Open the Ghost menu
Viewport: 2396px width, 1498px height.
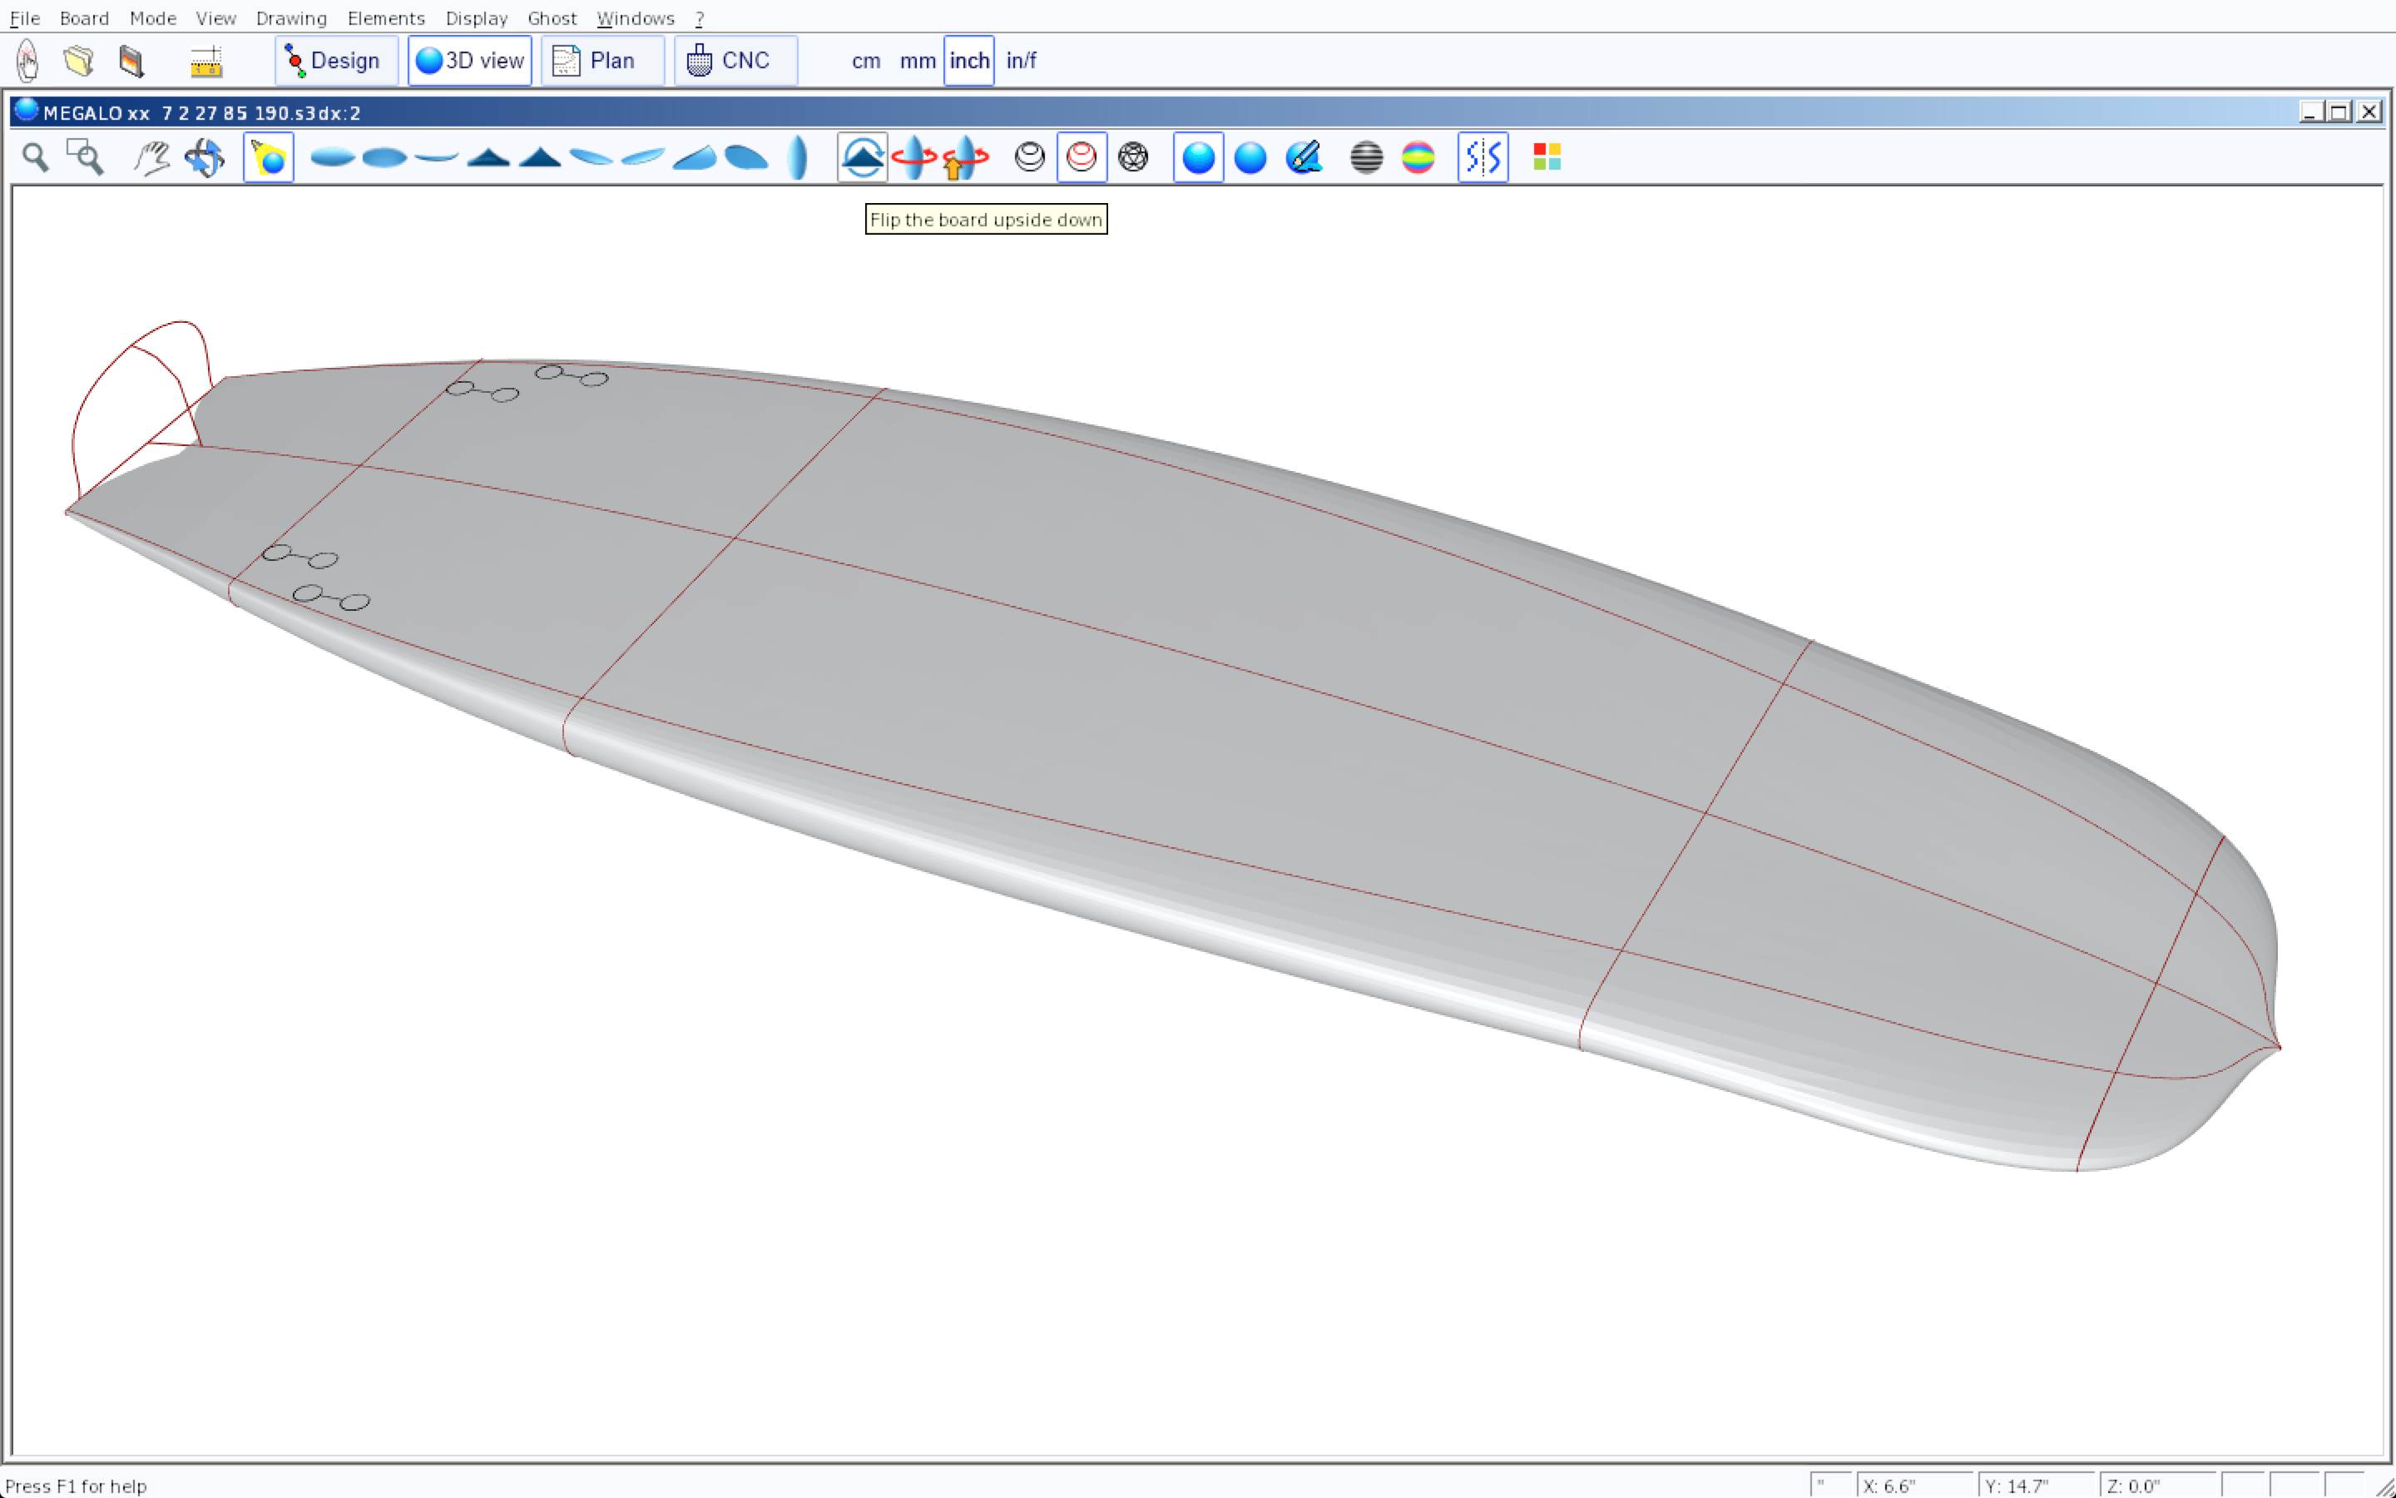[x=552, y=17]
